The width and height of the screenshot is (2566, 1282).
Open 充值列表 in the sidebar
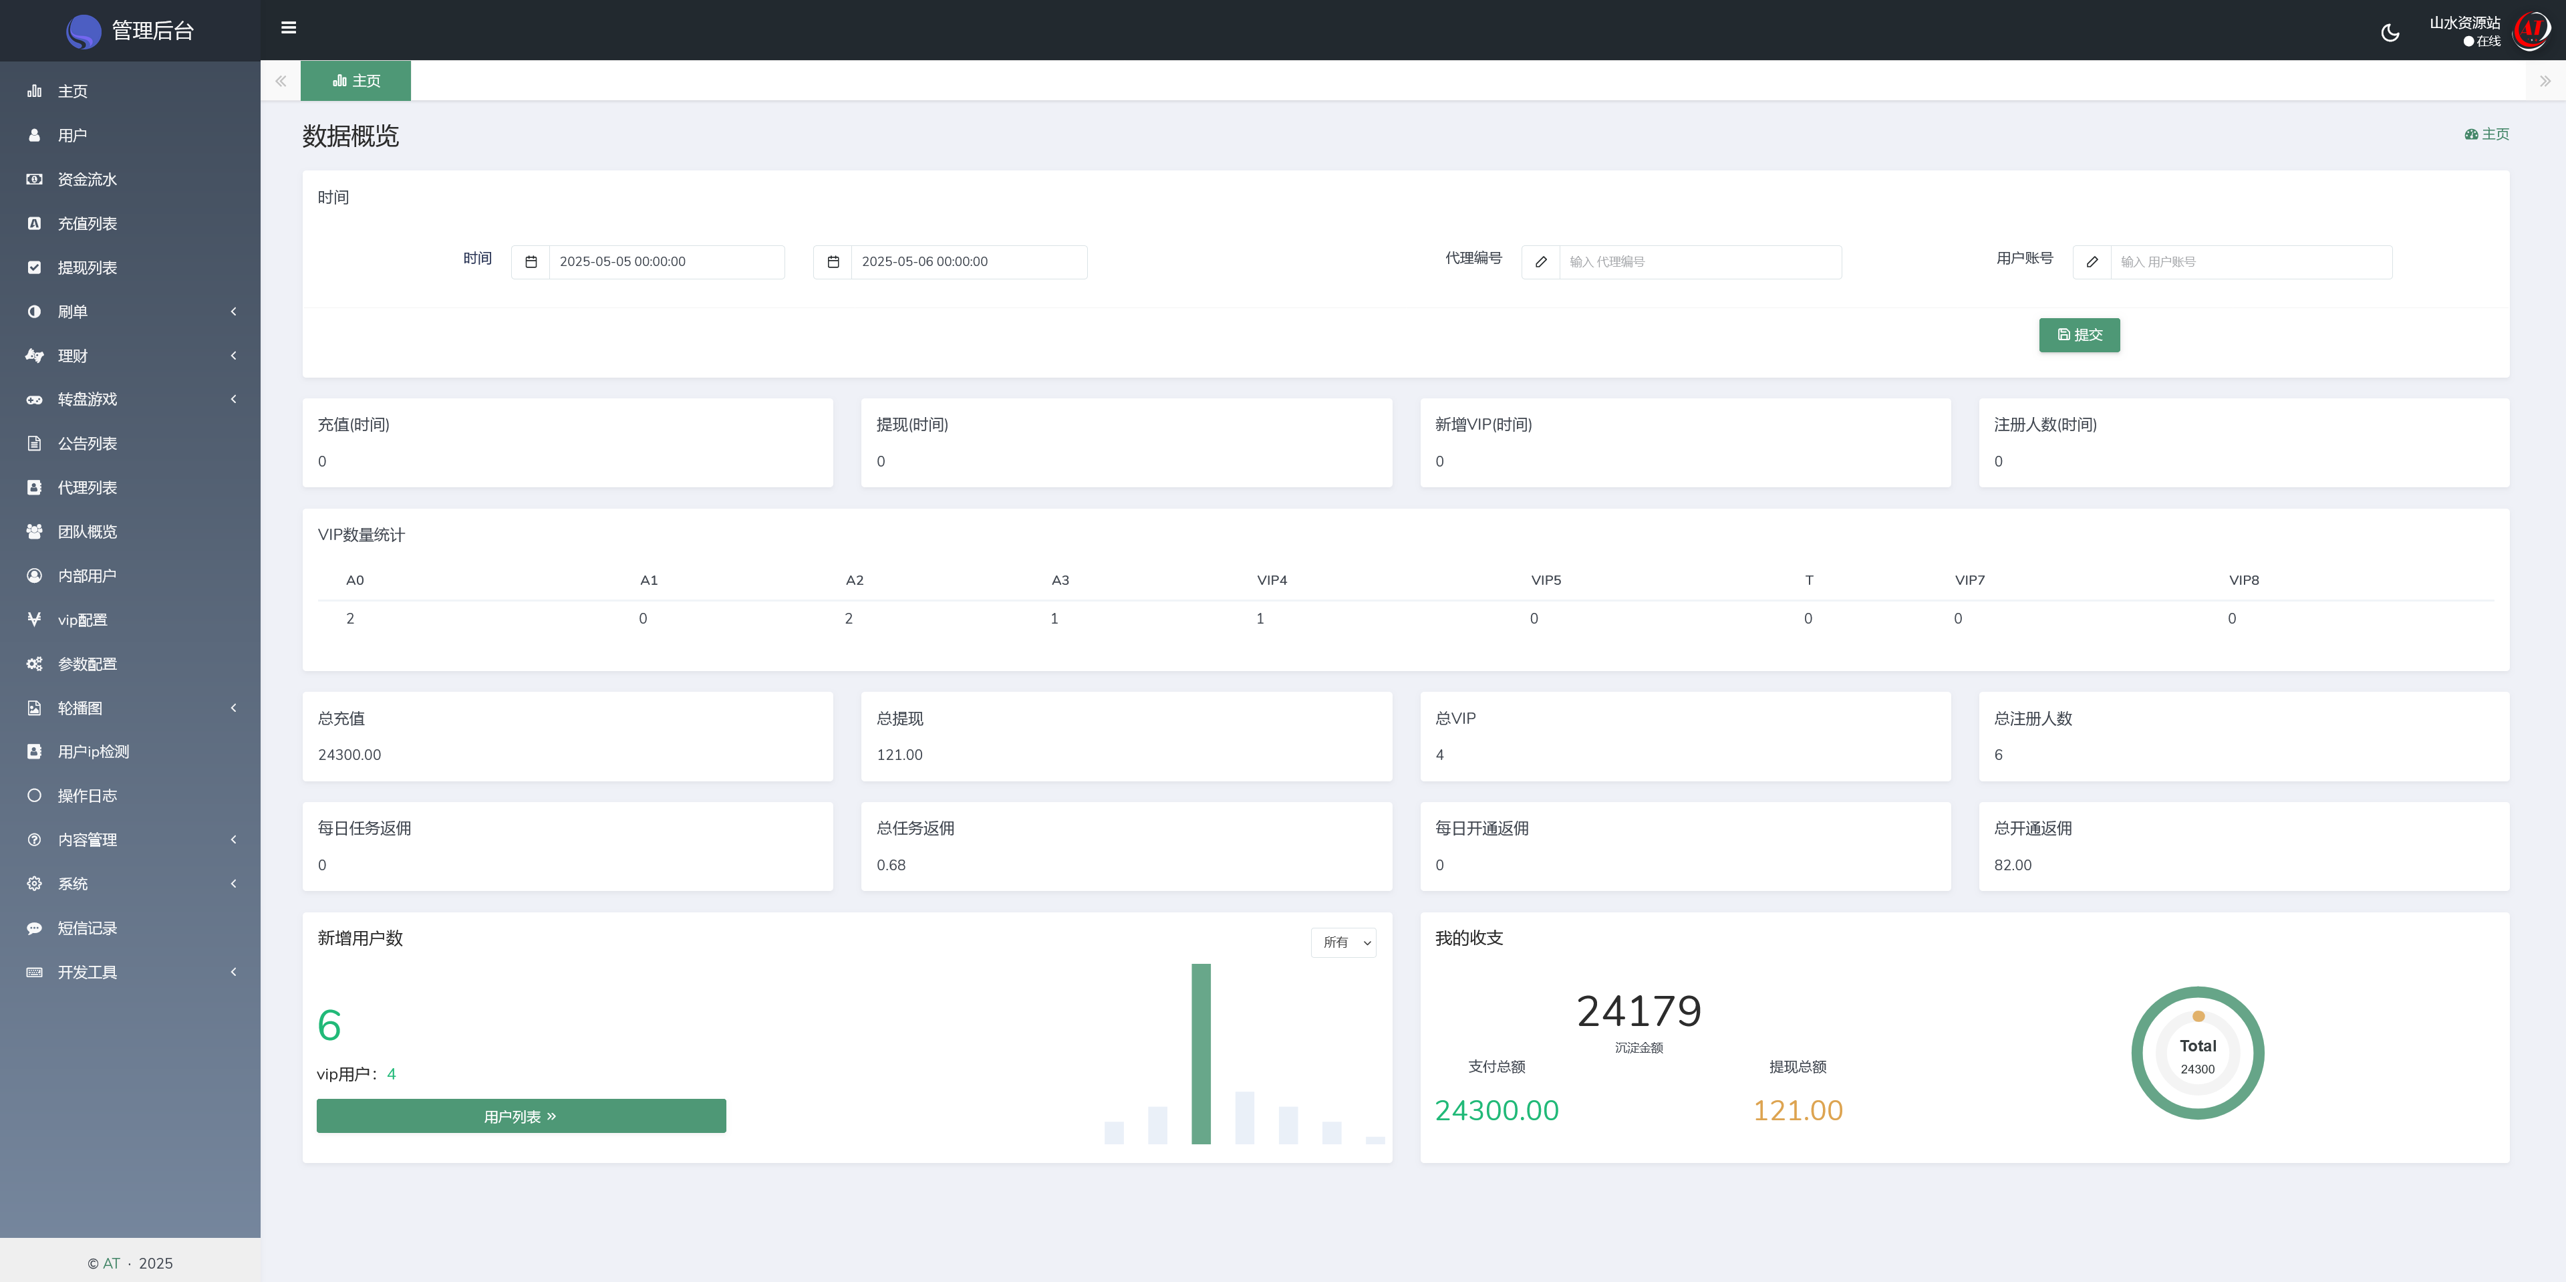[88, 224]
